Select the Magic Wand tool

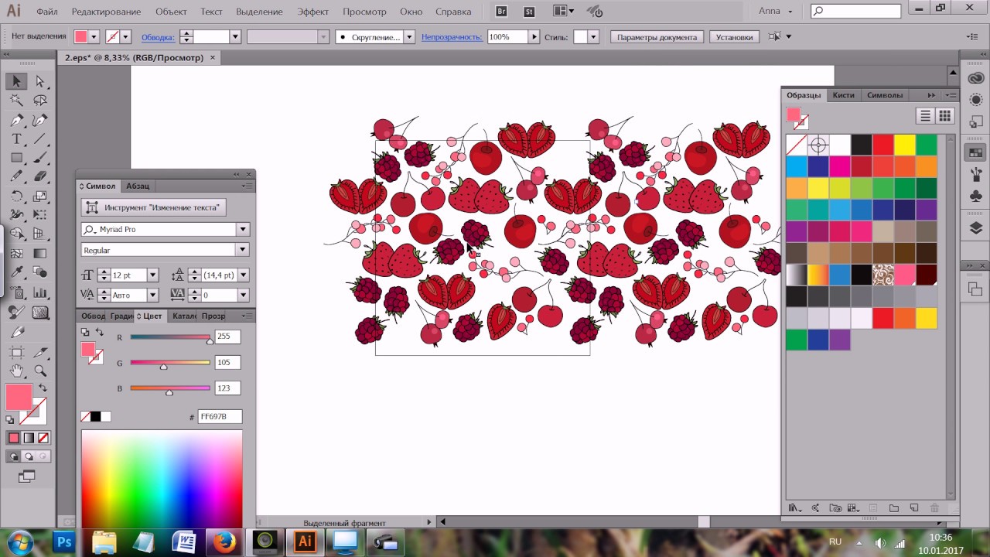click(16, 101)
